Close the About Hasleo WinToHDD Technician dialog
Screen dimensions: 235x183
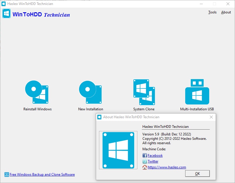(211, 117)
